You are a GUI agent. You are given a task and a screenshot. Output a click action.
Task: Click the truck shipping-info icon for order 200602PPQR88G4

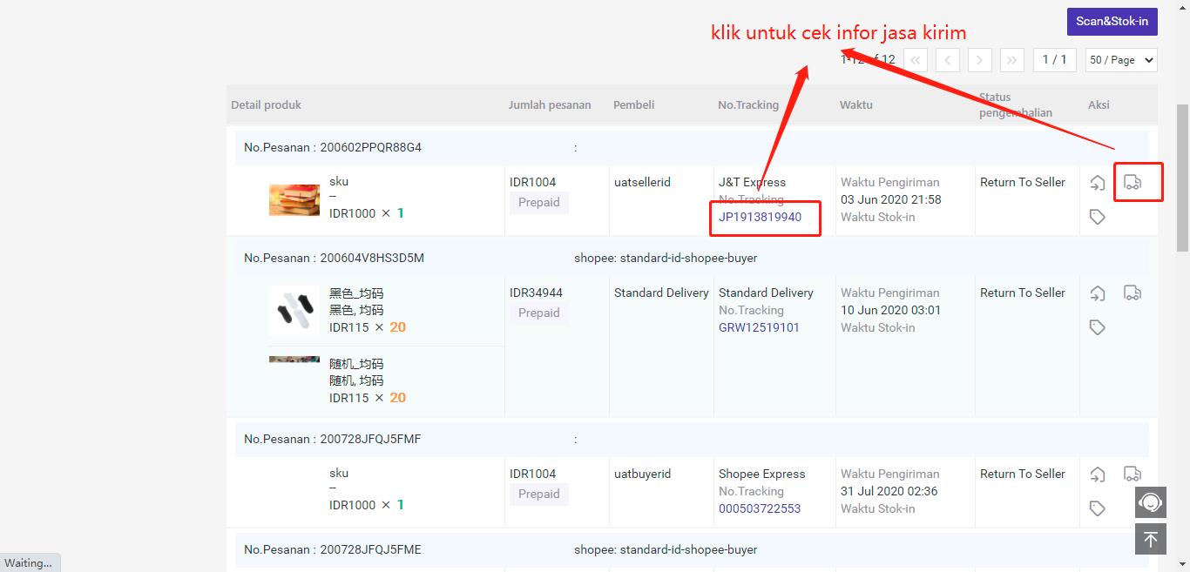(1132, 182)
